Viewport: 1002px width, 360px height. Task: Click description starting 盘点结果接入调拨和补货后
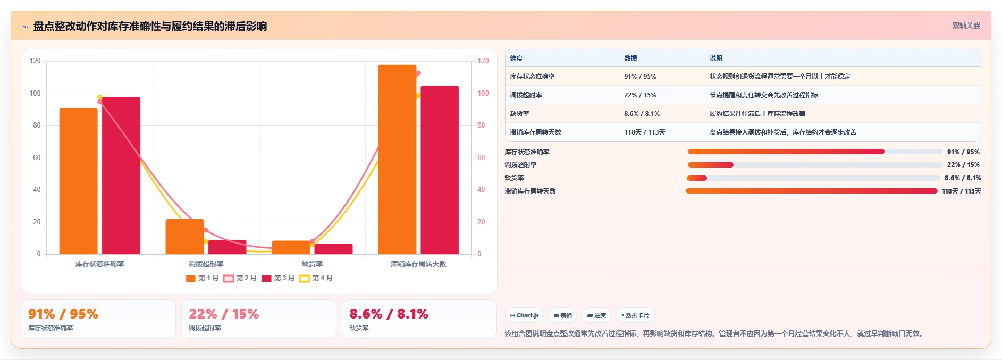coord(783,132)
